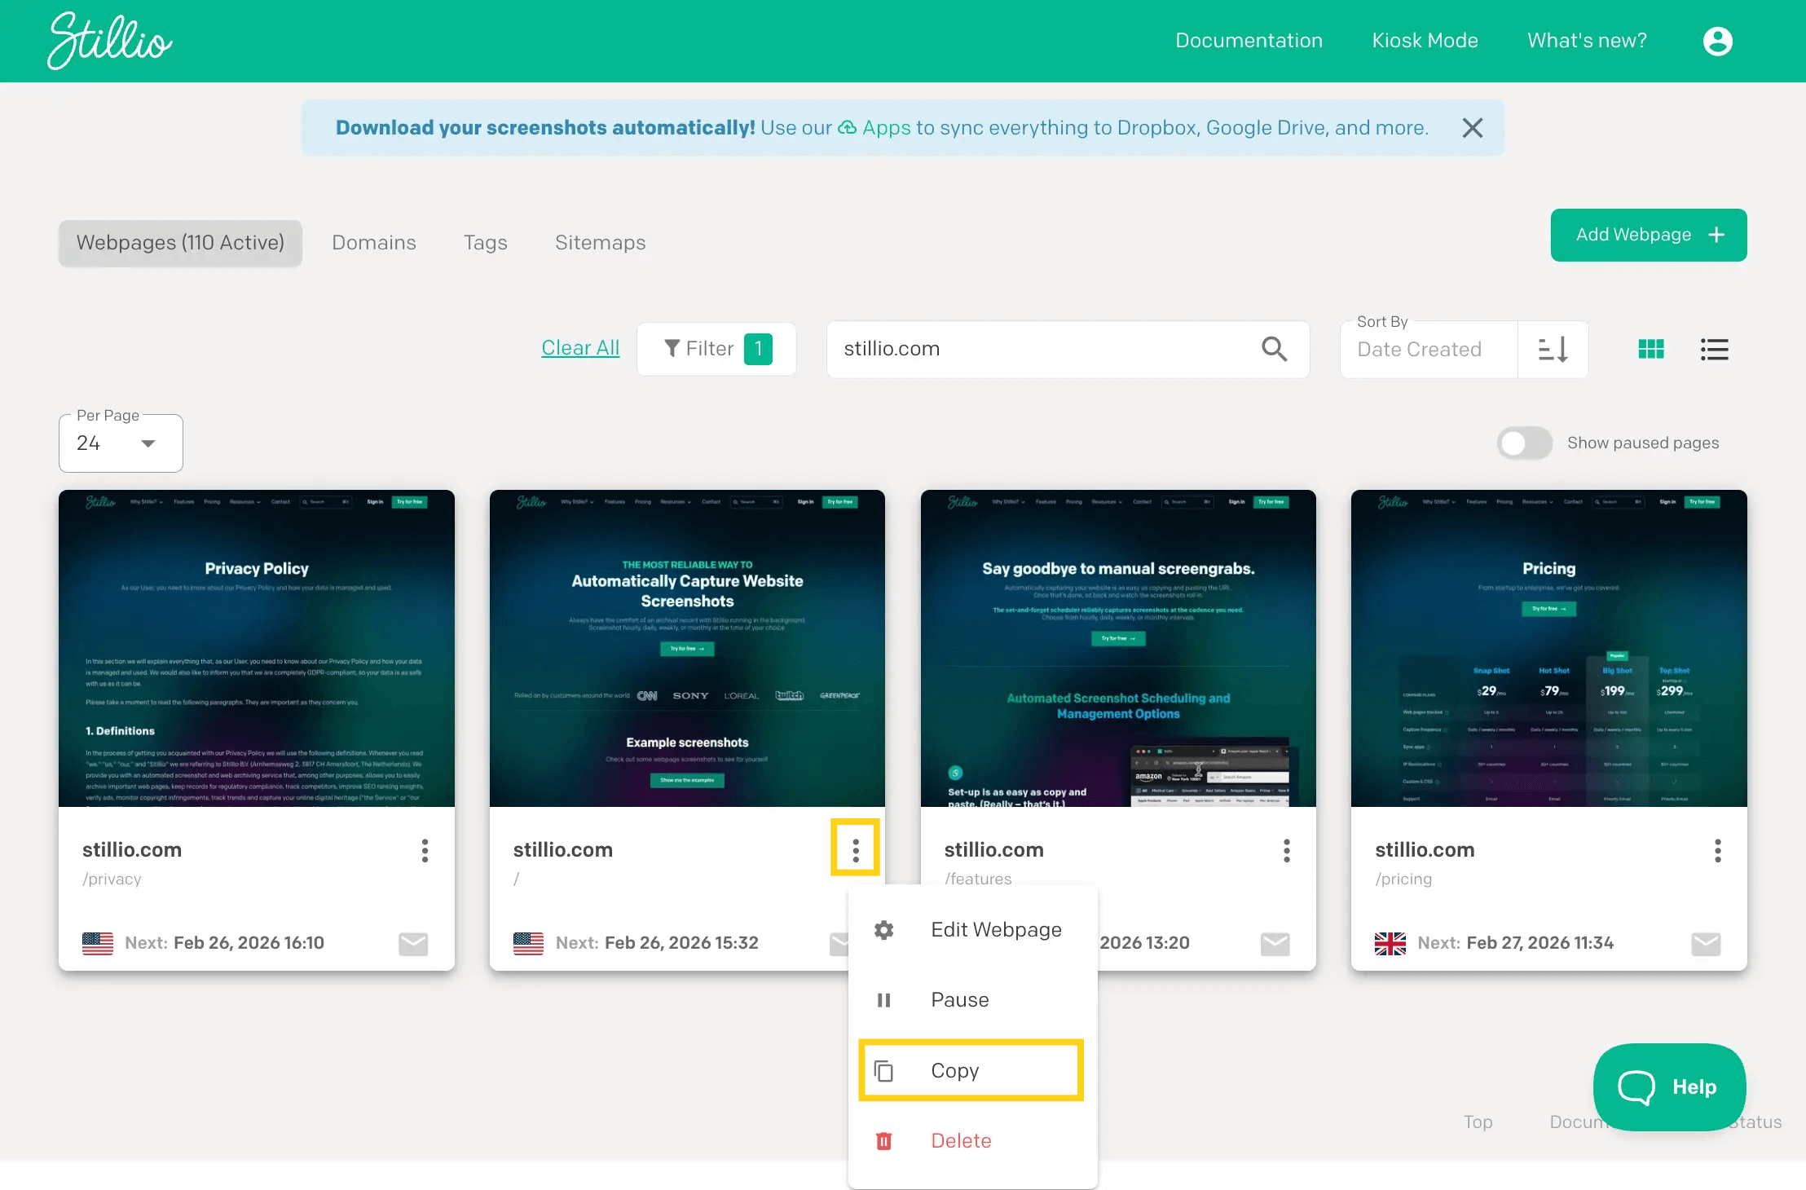Image resolution: width=1806 pixels, height=1190 pixels.
Task: Click the search magnifier icon
Action: coord(1274,349)
